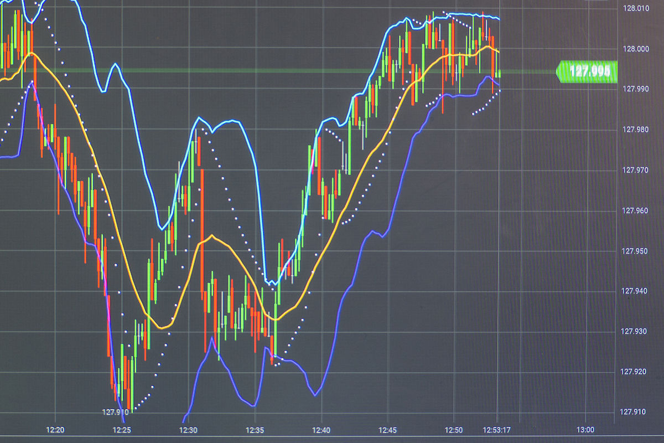Click the 127.920 price axis label
The height and width of the screenshot is (443, 664).
(x=636, y=372)
